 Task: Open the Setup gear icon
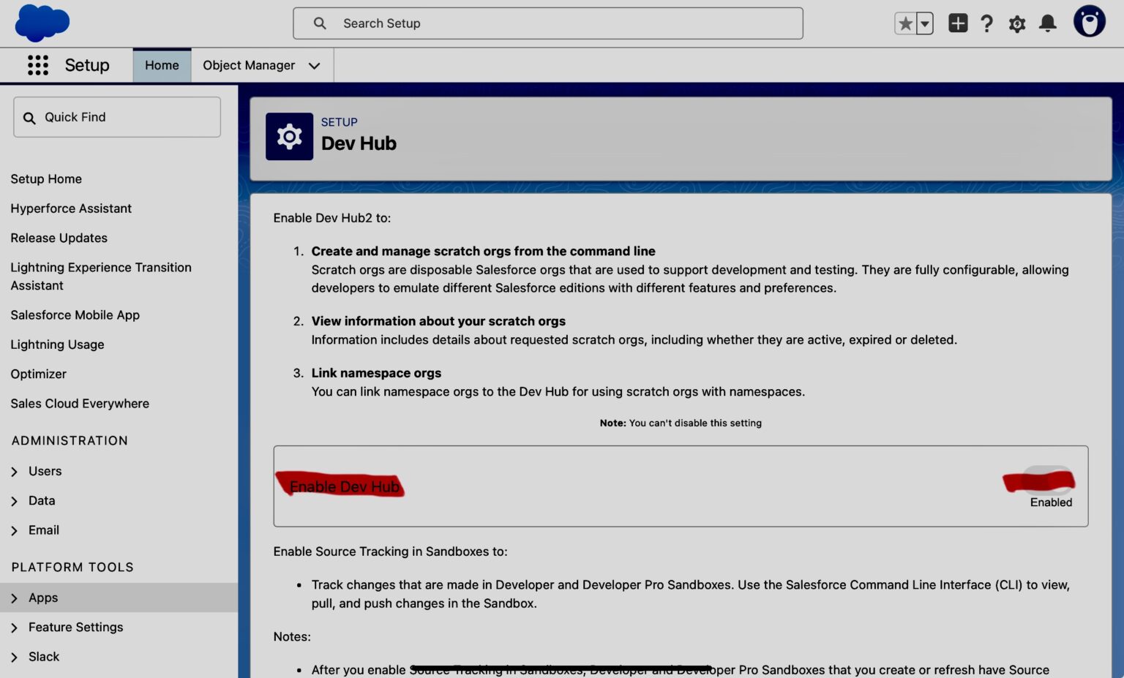[x=1016, y=23]
